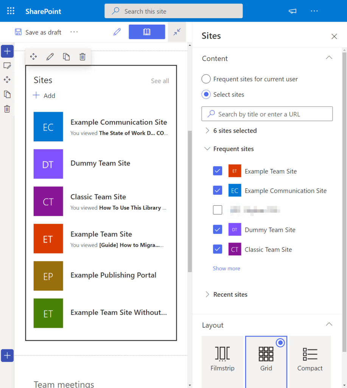Open The State of Work D... viewed item
Viewport: 347px width, 388px height.
[x=134, y=133]
